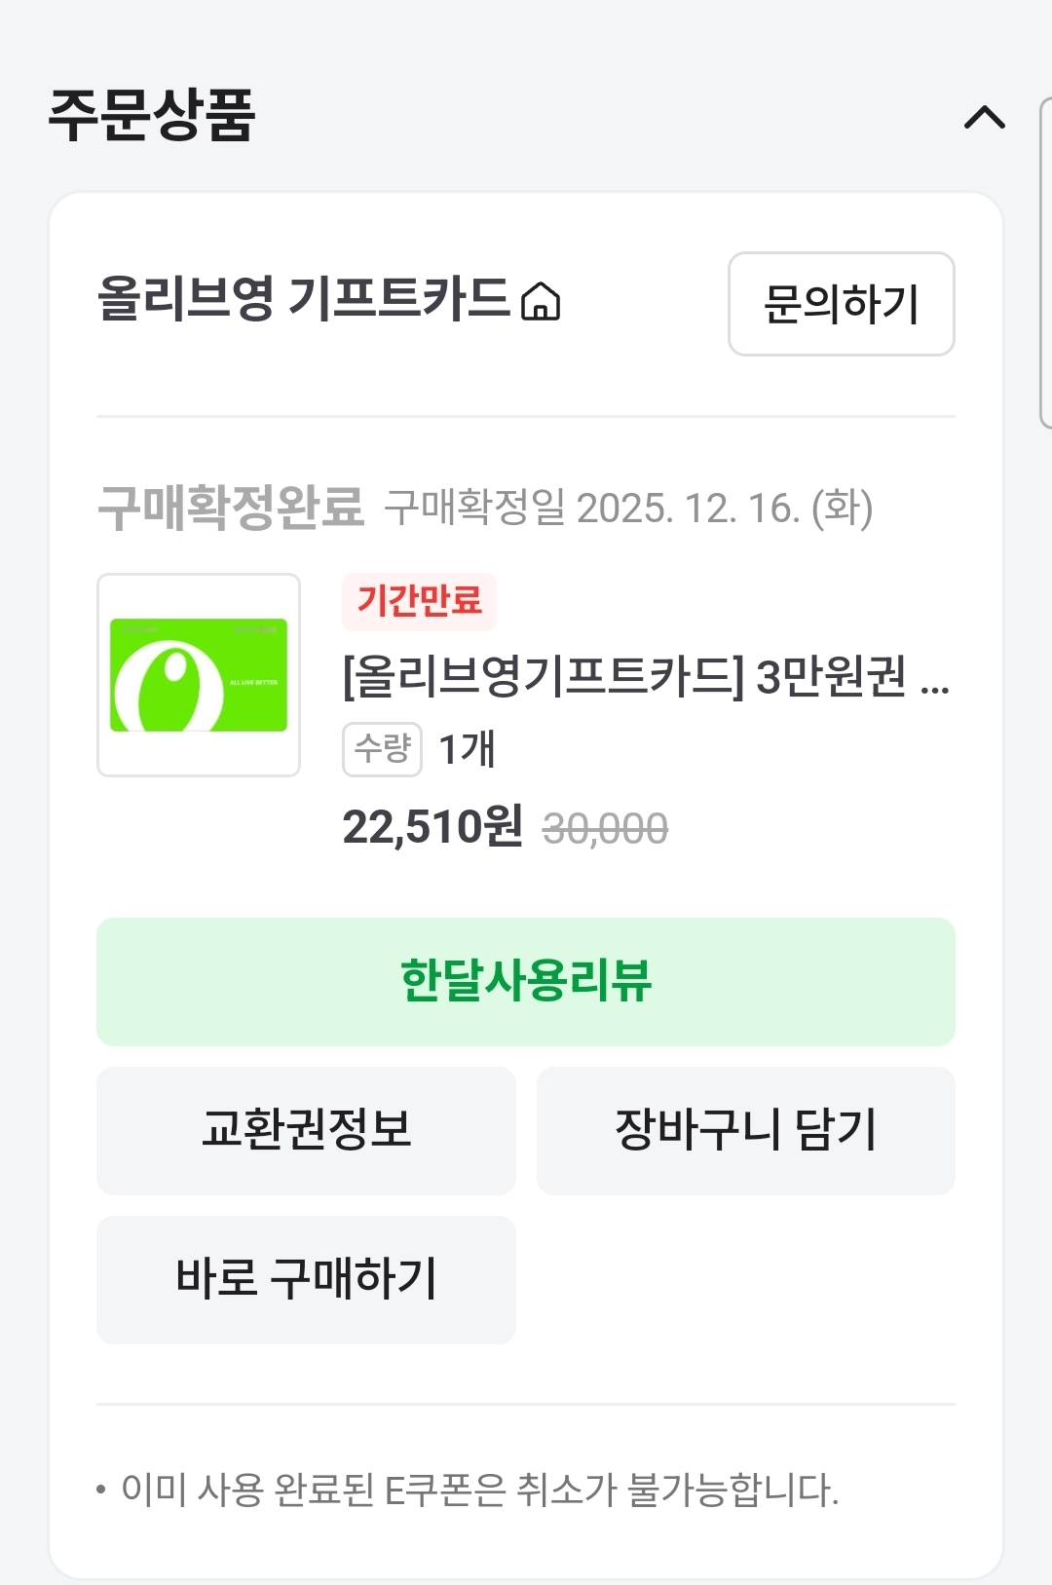Viewport: 1052px width, 1585px height.
Task: Open the store home icon beside 올리브영 기프트카드
Action: click(541, 301)
